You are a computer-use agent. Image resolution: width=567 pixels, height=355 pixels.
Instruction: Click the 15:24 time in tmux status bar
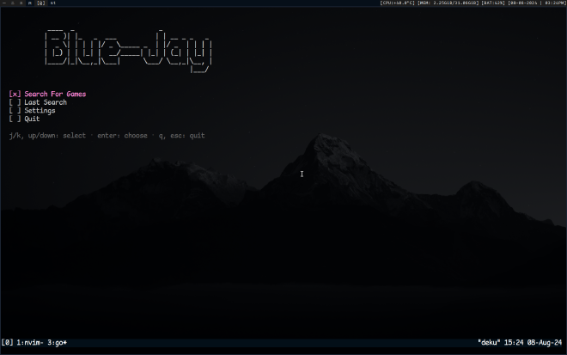click(514, 342)
